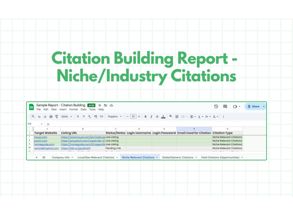Format as percent icon

pos(84,116)
